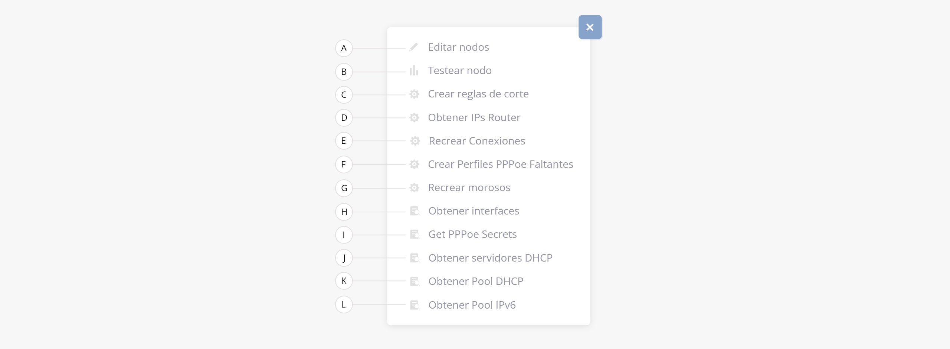Select Recrear Conexiones option
Image resolution: width=950 pixels, height=349 pixels.
point(477,141)
